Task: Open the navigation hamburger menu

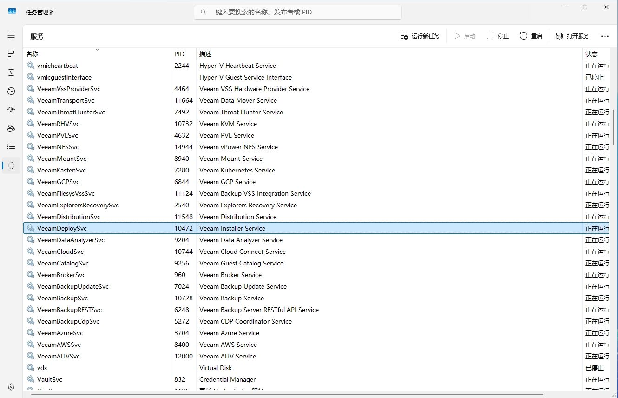Action: (11, 35)
